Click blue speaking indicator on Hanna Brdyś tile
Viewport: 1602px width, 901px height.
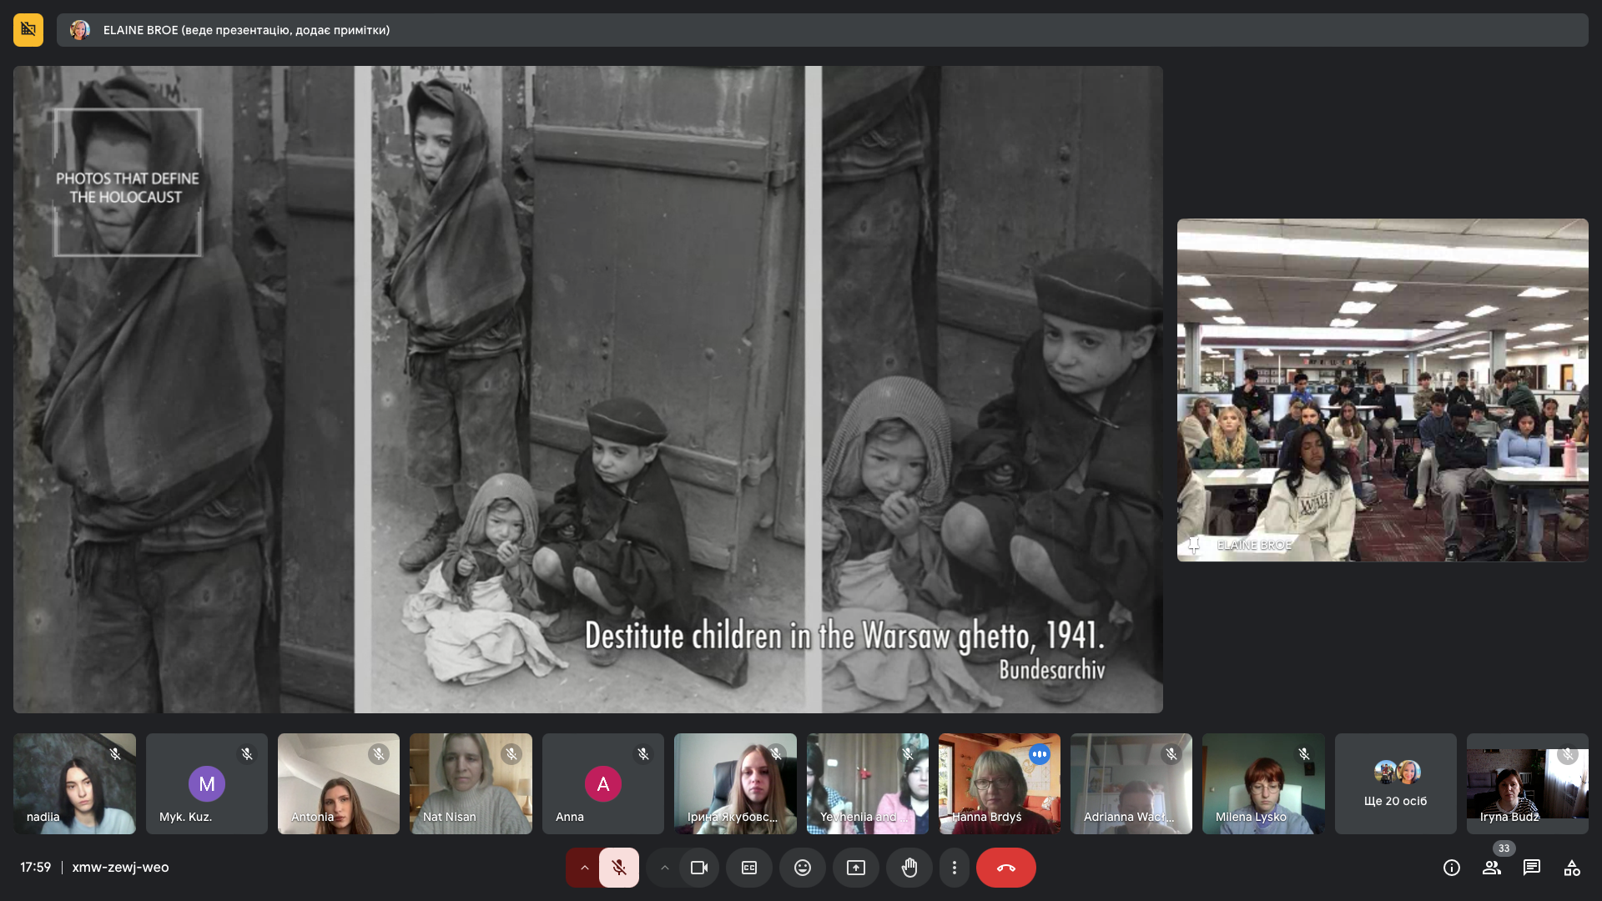(1040, 754)
